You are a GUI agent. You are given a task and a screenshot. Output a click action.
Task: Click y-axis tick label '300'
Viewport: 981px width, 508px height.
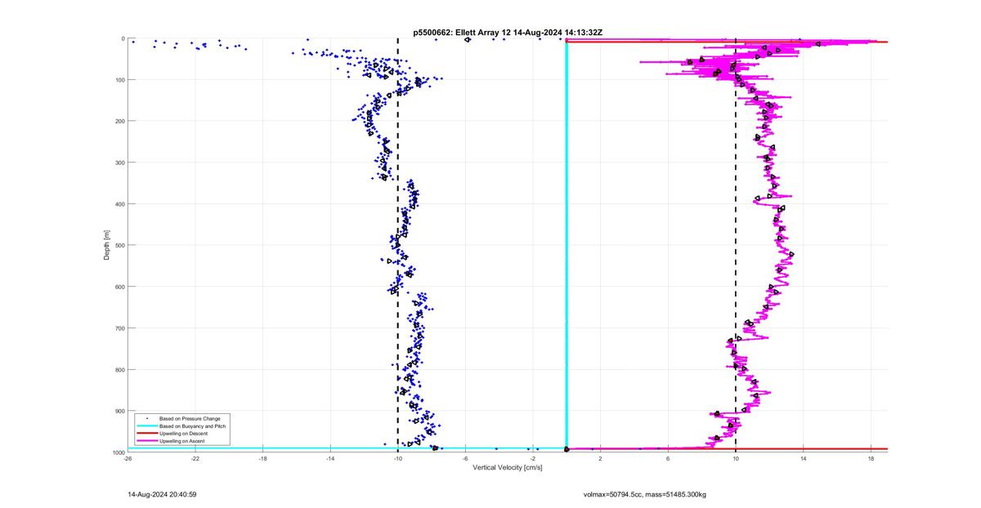(x=119, y=163)
